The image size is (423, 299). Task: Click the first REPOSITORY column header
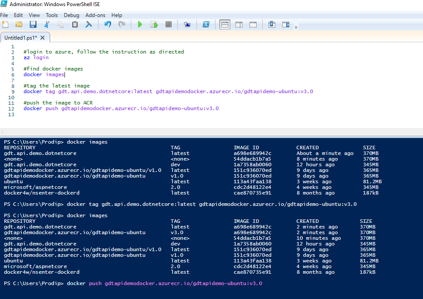coord(20,148)
